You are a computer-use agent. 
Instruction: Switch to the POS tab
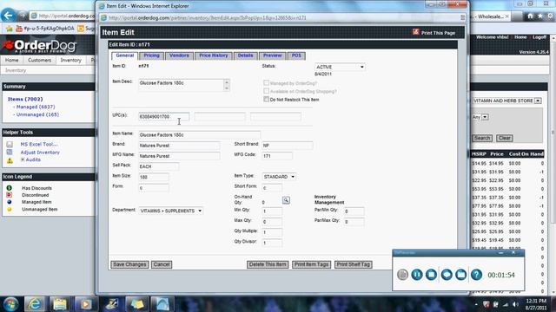click(x=296, y=55)
